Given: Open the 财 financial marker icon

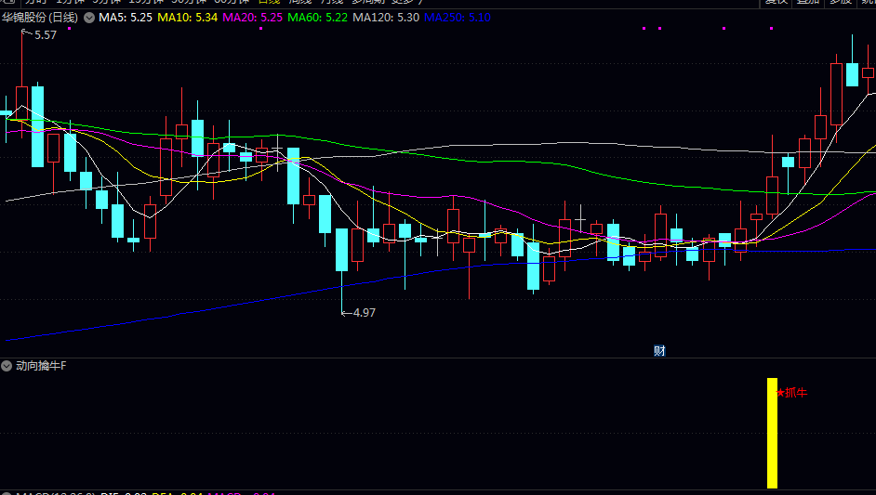Looking at the screenshot, I should [x=659, y=350].
